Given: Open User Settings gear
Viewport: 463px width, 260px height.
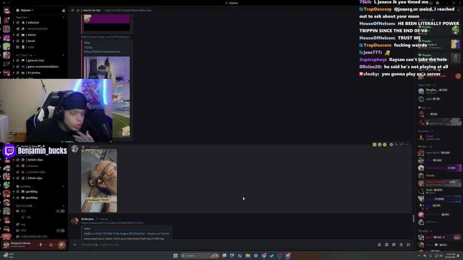Looking at the screenshot, I should tap(61, 244).
